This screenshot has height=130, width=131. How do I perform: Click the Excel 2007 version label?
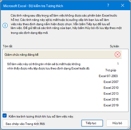pyautogui.click(x=111, y=82)
